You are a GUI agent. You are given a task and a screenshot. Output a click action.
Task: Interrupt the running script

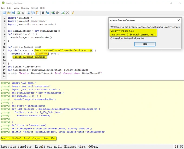click(67, 13)
